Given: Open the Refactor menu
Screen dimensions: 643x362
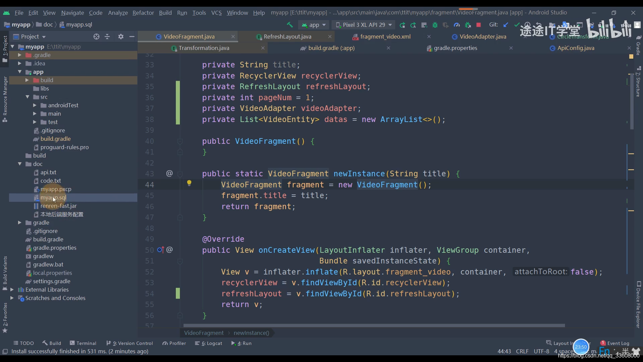Looking at the screenshot, I should tap(143, 12).
